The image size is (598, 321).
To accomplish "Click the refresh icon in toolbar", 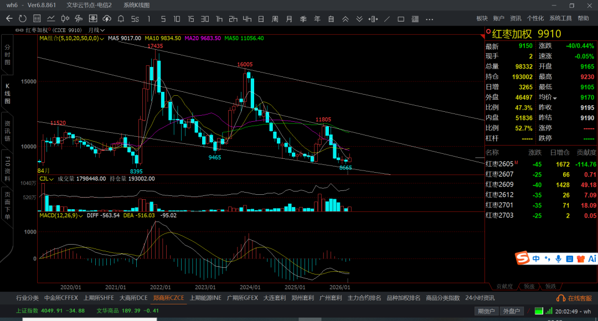I will [x=23, y=19].
